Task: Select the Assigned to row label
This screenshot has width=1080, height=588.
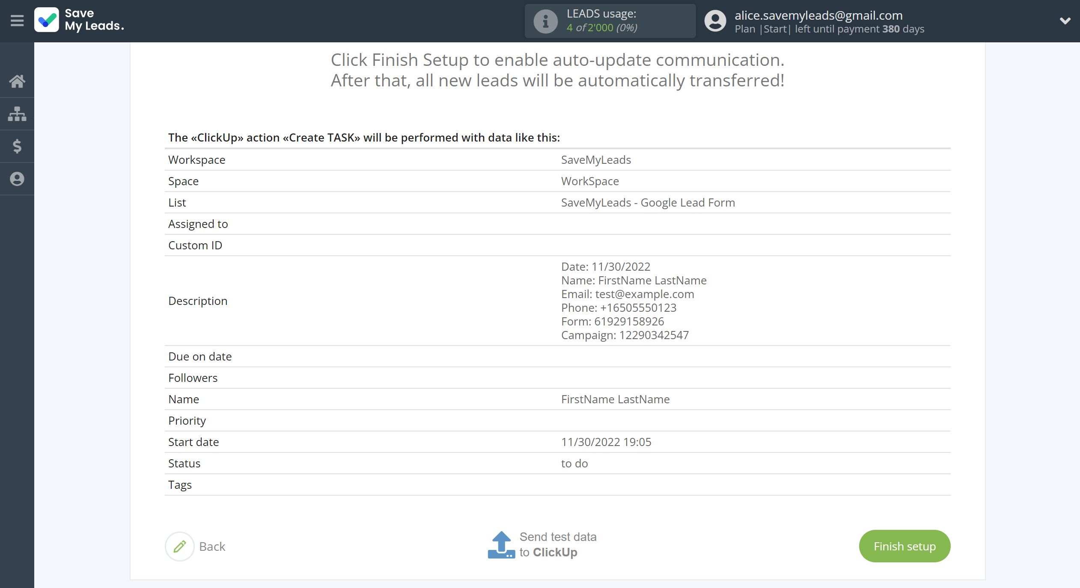Action: click(198, 224)
